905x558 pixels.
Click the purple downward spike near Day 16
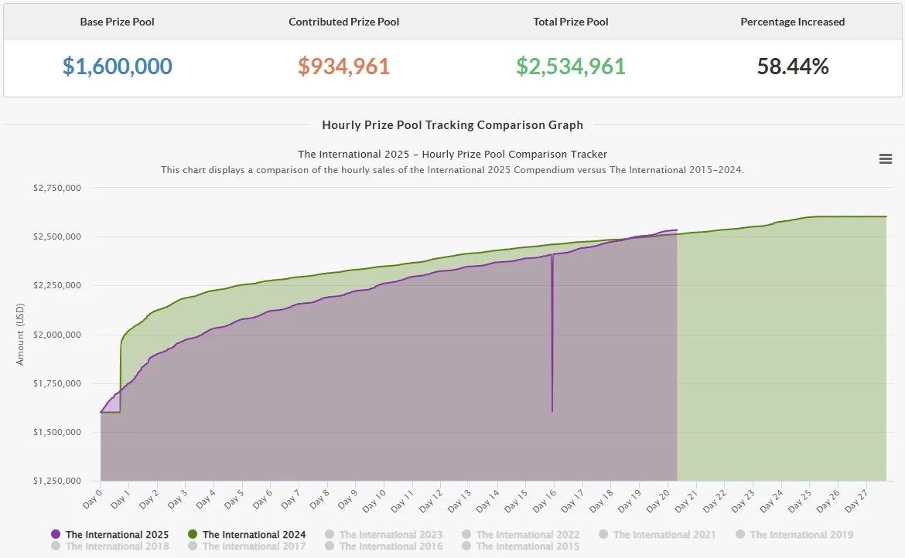coord(552,335)
